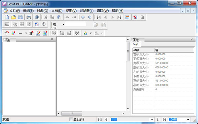Toggle the 显示注释 checkbox
Image resolution: width=198 pixels, height=124 pixels.
coord(71,119)
